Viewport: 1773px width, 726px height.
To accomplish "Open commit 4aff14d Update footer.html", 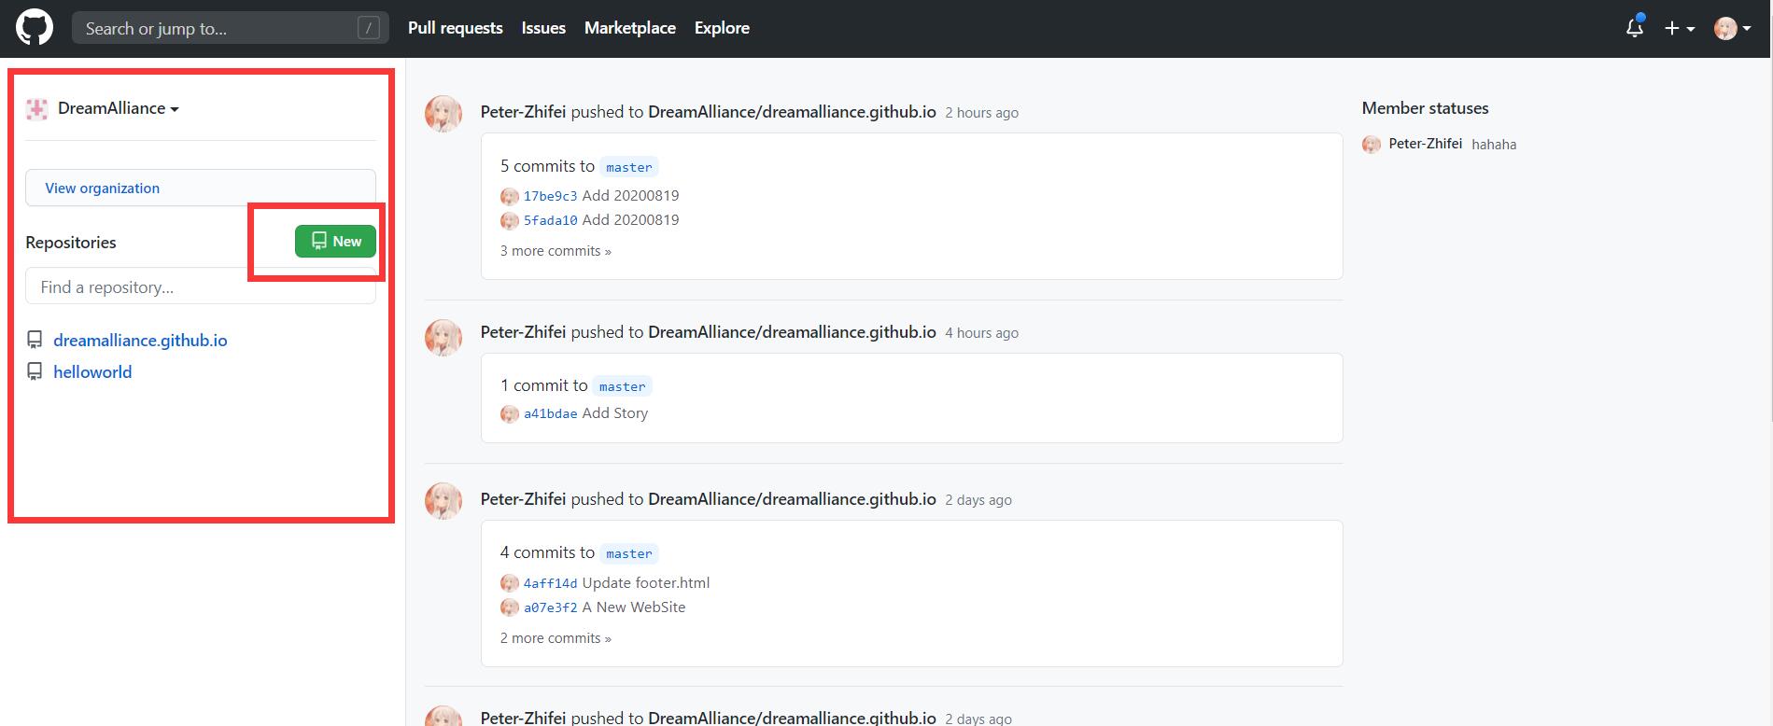I will [550, 583].
